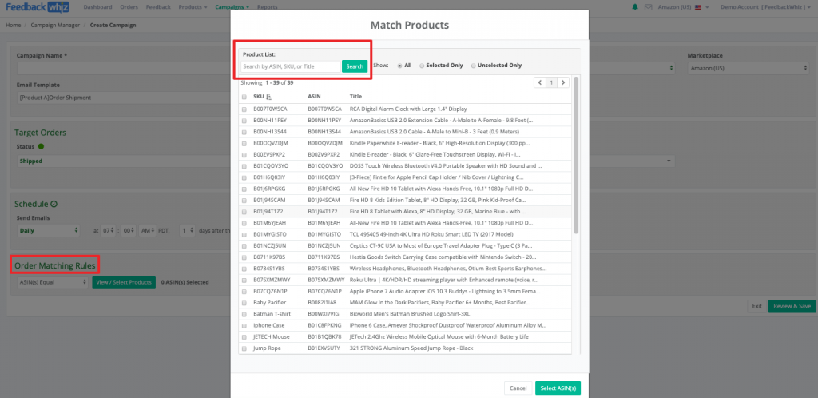This screenshot has height=398, width=818.
Task: Click the B01J6RPGKG ASIN cell
Action: [324, 189]
